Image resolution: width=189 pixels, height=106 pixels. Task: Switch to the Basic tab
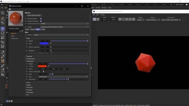pos(27,29)
